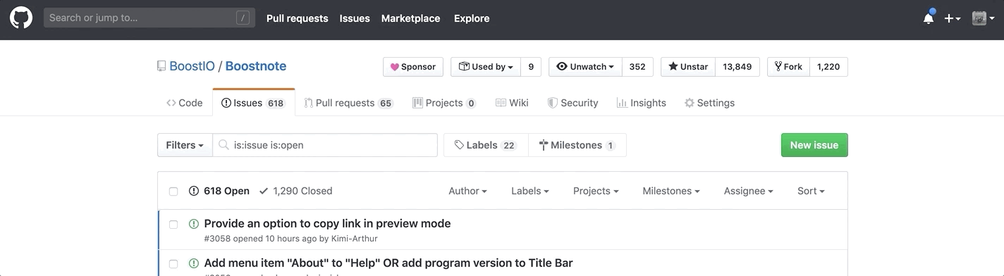Go to the Insights tab
Viewport: 1004px width, 276px height.
pyautogui.click(x=641, y=103)
